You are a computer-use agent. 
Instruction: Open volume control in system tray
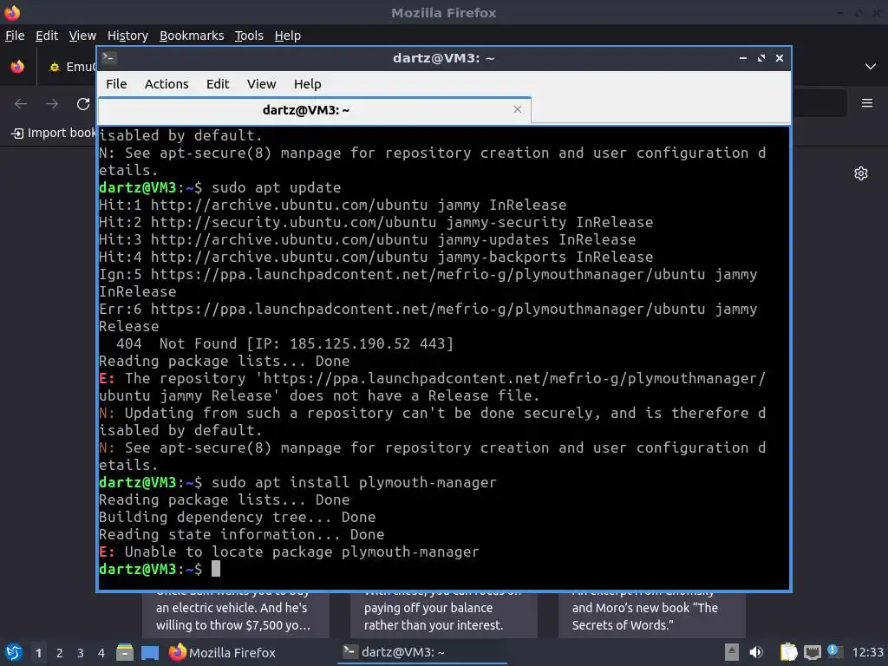756,652
